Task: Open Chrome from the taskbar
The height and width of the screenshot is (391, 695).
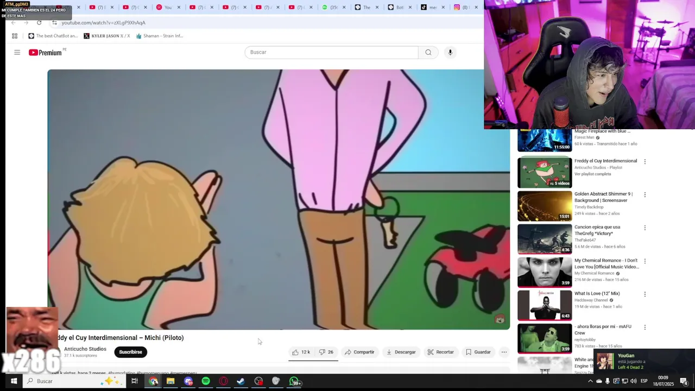Action: point(154,381)
